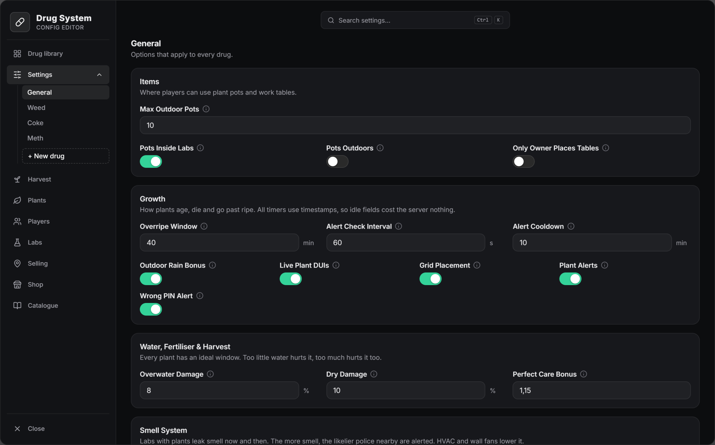
Task: Click the info icon beside Grid Placement
Action: [x=477, y=265]
